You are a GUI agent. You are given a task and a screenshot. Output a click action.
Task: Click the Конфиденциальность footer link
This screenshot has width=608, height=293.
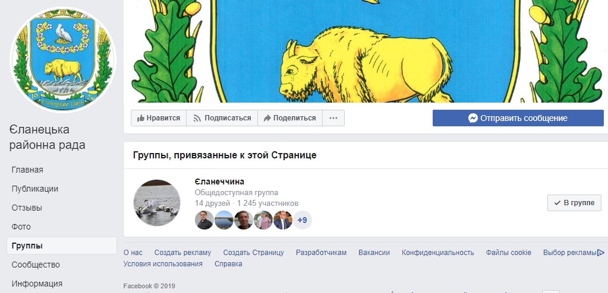tap(438, 253)
